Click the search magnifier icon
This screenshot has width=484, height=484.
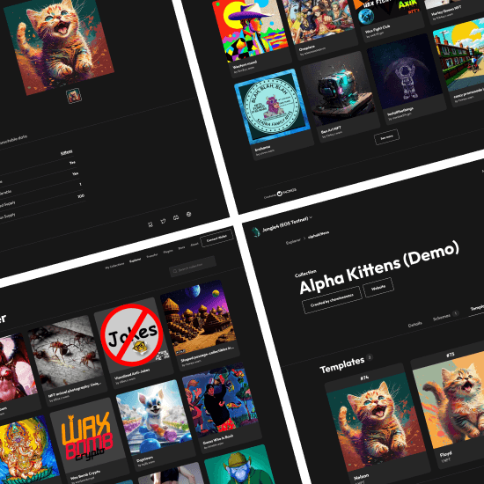click(175, 271)
